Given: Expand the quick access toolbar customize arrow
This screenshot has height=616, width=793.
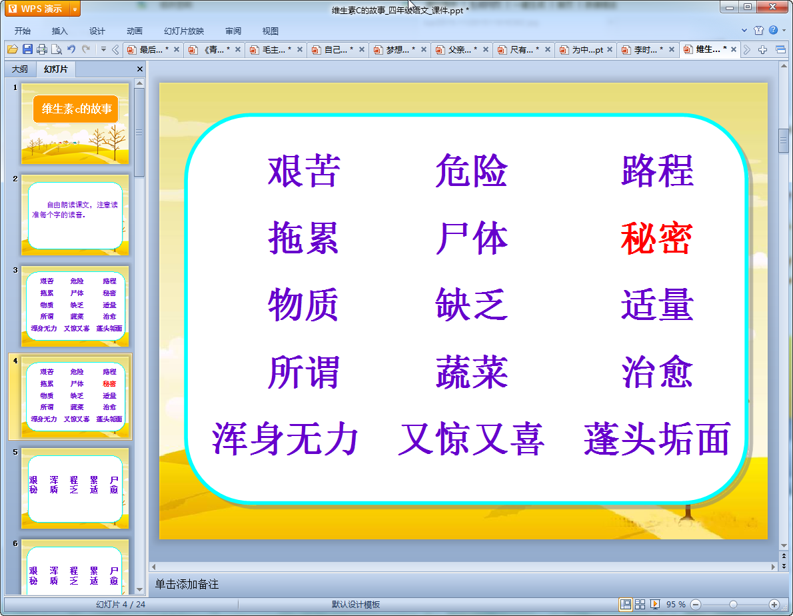Looking at the screenshot, I should pyautogui.click(x=103, y=49).
